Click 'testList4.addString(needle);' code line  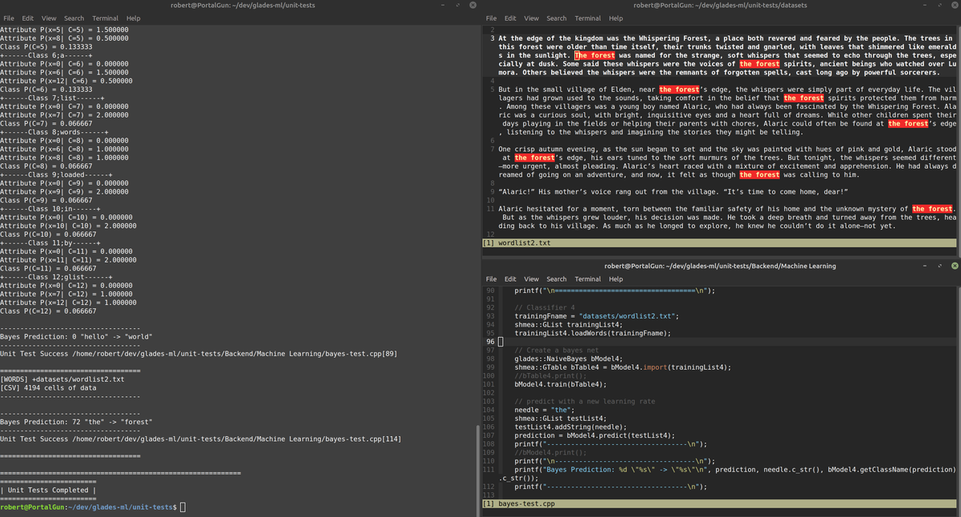[x=569, y=427]
